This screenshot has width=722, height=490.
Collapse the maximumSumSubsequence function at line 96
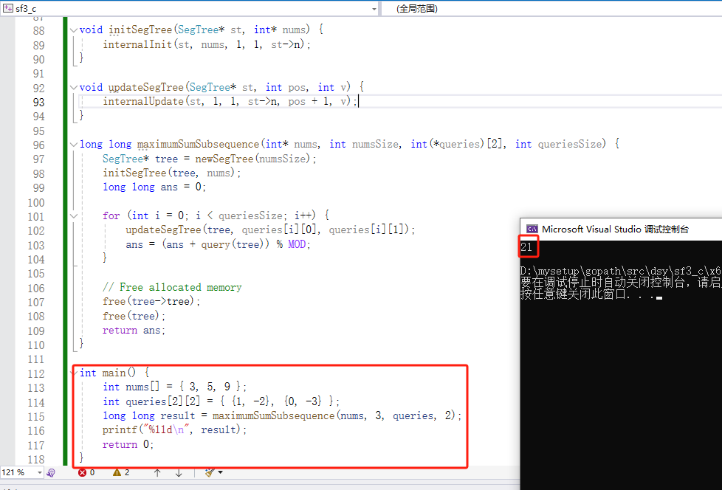click(74, 145)
